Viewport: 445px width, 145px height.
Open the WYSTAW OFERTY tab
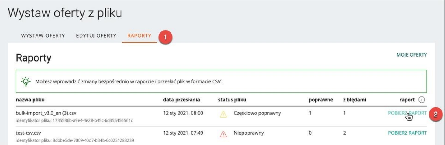click(43, 36)
